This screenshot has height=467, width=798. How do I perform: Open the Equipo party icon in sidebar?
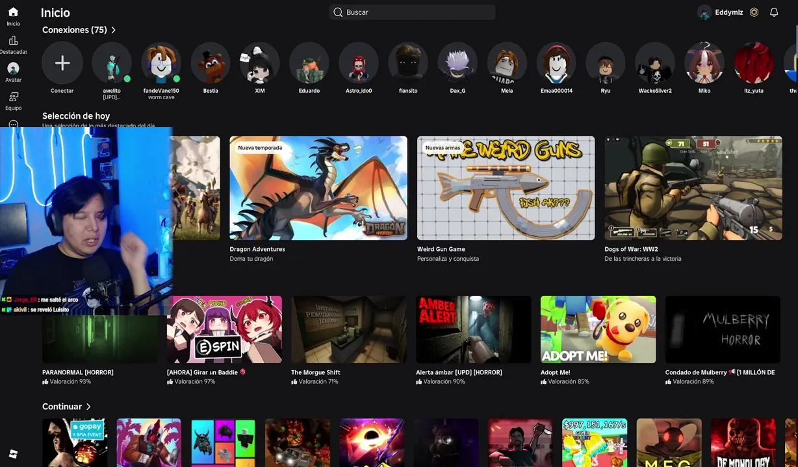(x=13, y=97)
